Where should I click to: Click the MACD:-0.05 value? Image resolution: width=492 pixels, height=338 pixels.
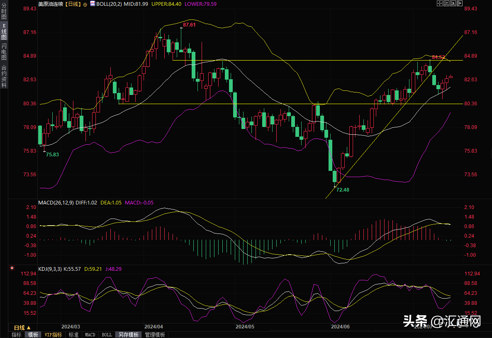click(x=139, y=202)
